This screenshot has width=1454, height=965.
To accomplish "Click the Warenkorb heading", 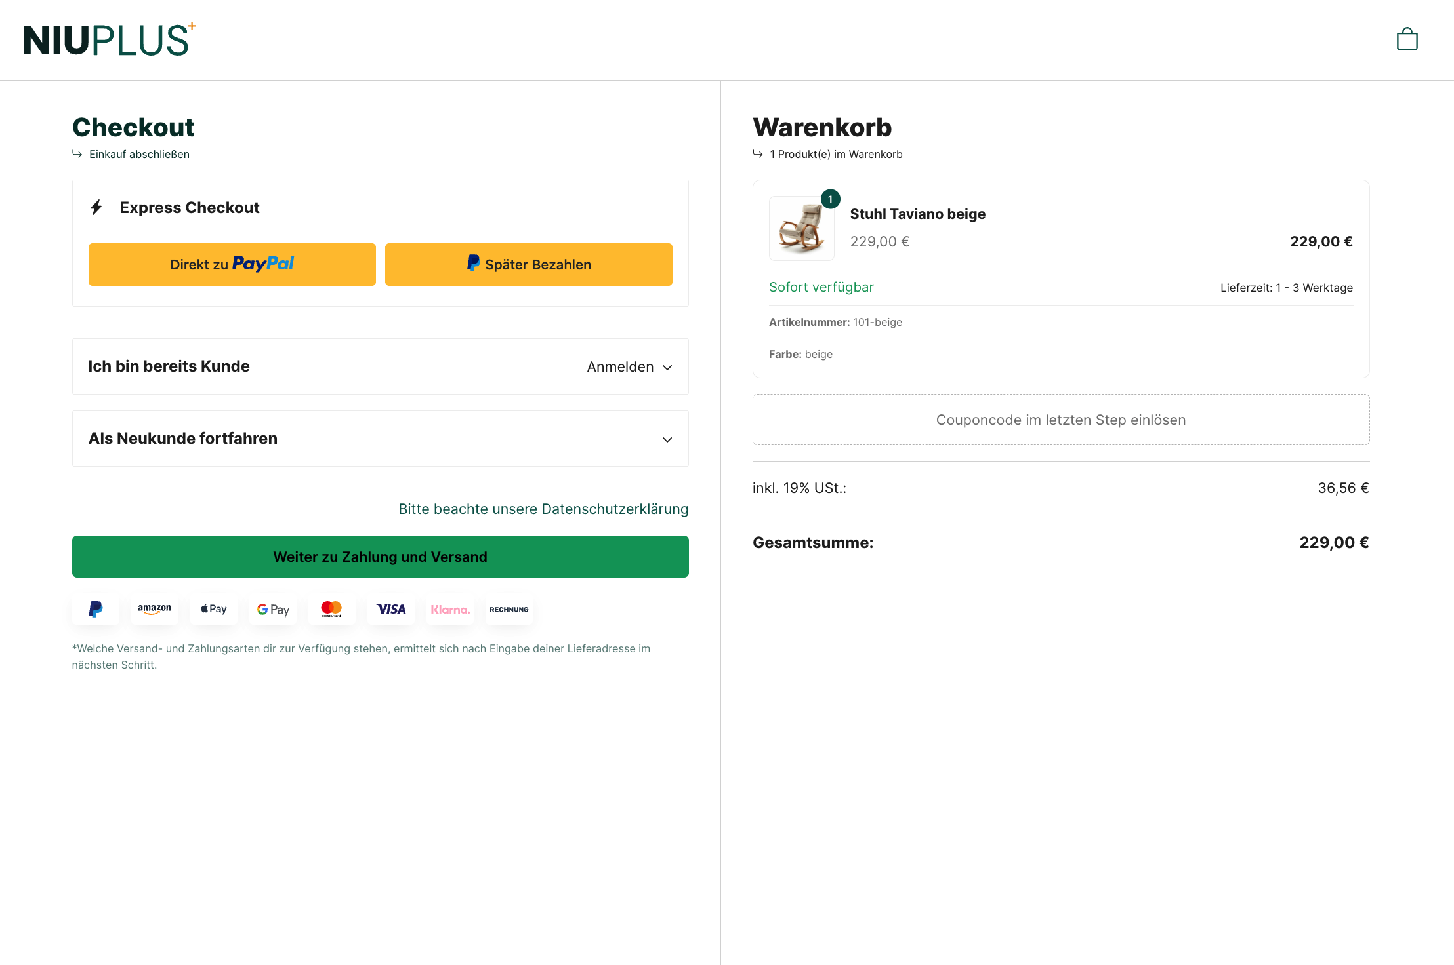I will pyautogui.click(x=822, y=127).
